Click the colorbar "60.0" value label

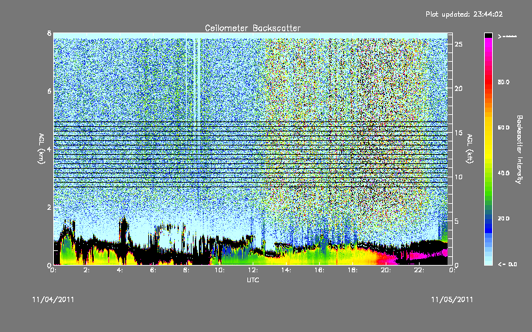click(x=503, y=127)
